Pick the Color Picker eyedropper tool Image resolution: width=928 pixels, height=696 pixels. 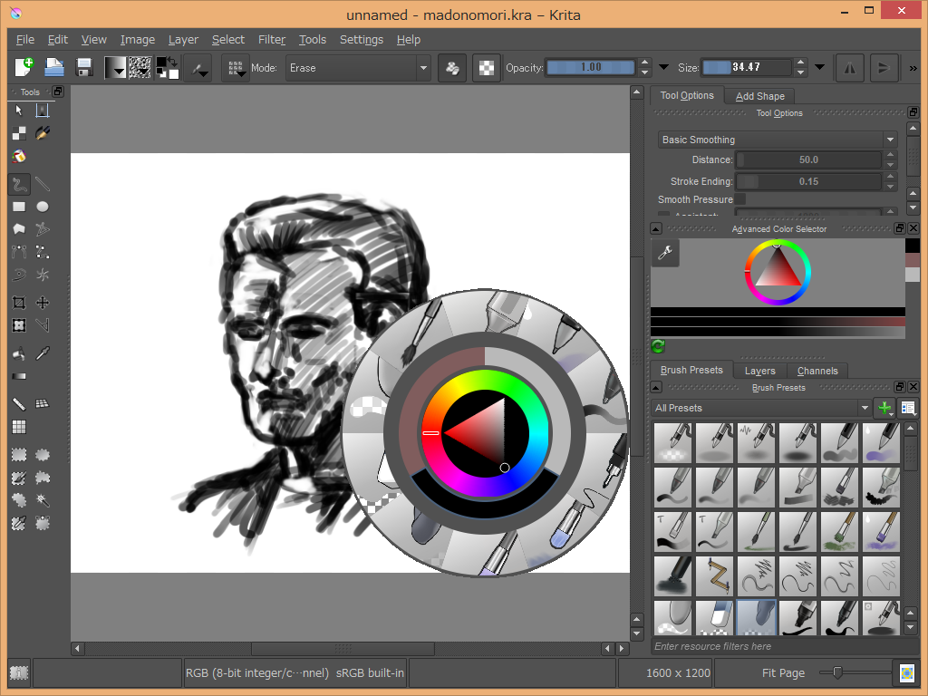[x=42, y=353]
